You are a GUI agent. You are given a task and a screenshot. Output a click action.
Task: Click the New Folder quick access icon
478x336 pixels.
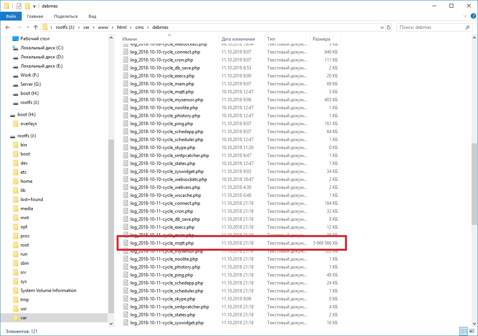tap(27, 6)
